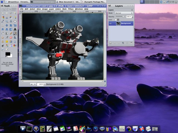Open the Colors menu

pos(58,9)
